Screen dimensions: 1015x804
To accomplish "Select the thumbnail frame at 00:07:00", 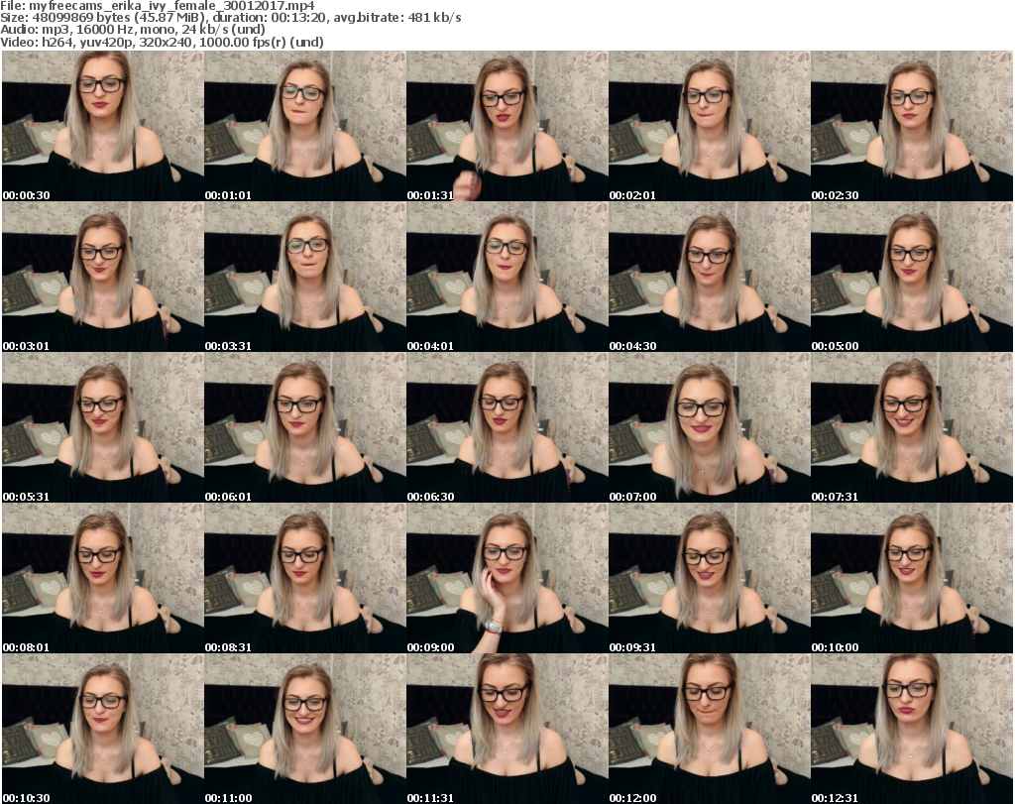I will coord(710,428).
